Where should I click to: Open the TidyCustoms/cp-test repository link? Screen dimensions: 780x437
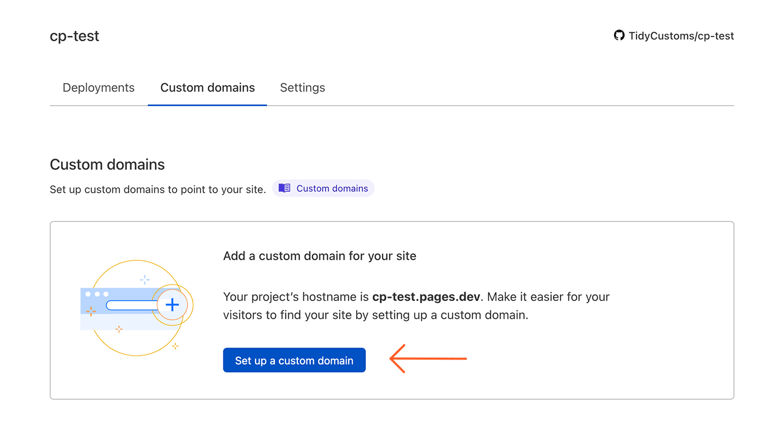680,36
